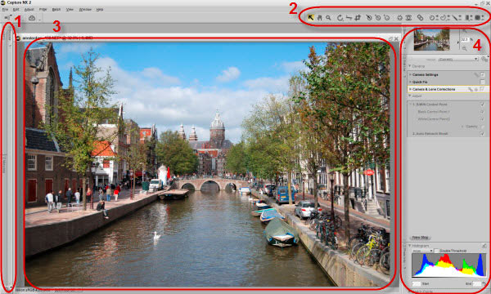Screen dimensions: 491x294
Task: Open the Help menu
Action: [x=100, y=10]
